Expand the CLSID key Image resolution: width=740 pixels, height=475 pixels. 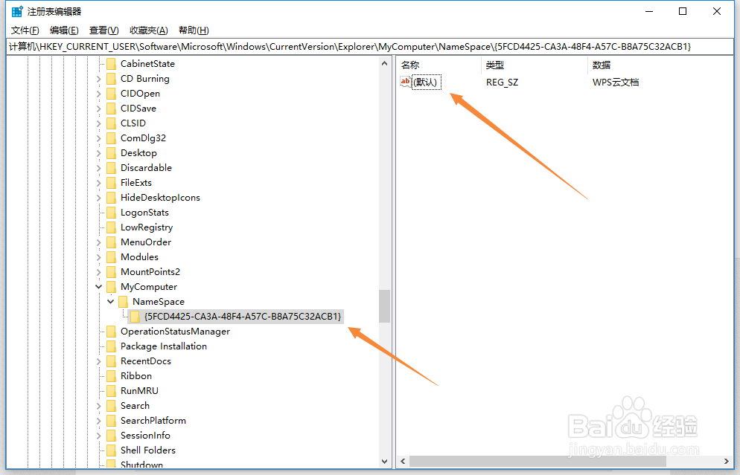98,123
